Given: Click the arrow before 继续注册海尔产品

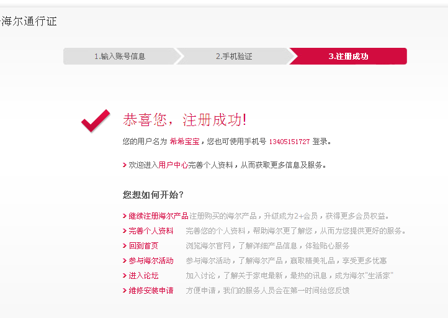Looking at the screenshot, I should tap(125, 216).
